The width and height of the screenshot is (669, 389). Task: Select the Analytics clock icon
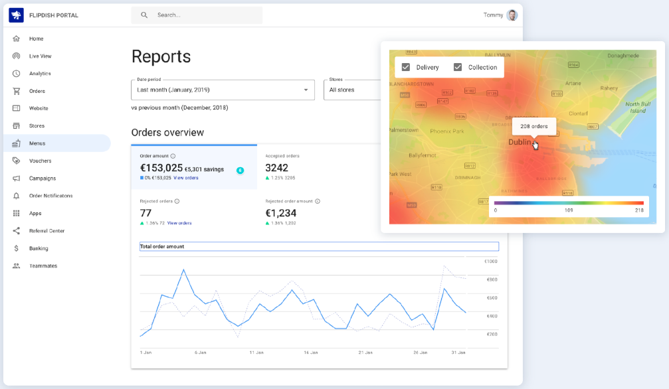click(x=16, y=74)
